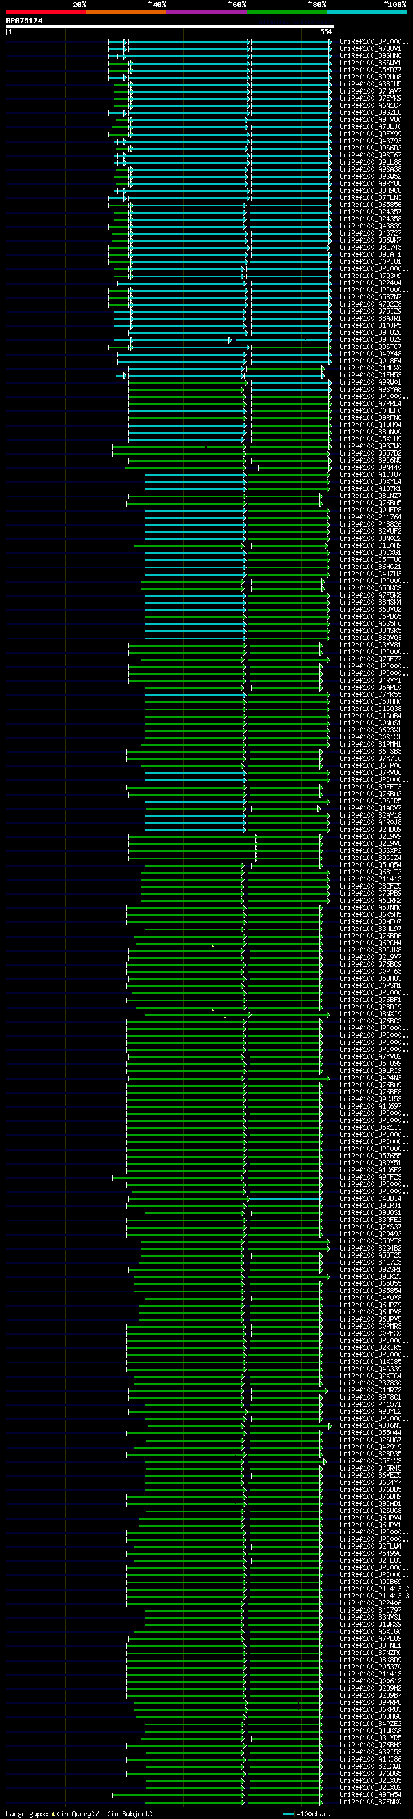Select hit UniRef100_B7FLN3
Screen dimensions: 413x1819
370,197
